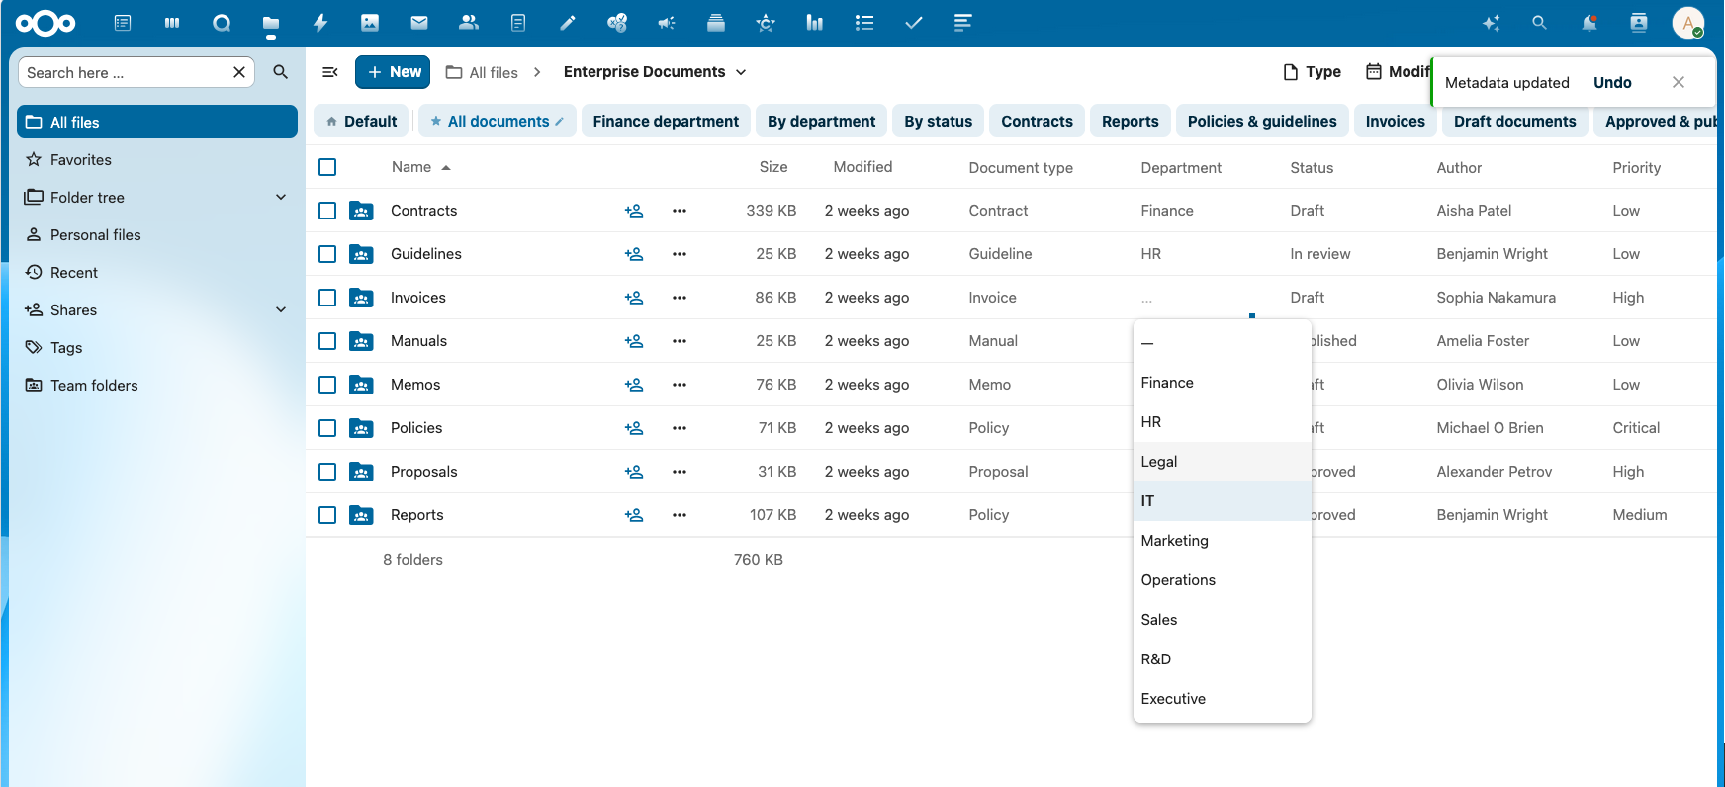Open the Nextcloud logo home link

(x=45, y=23)
